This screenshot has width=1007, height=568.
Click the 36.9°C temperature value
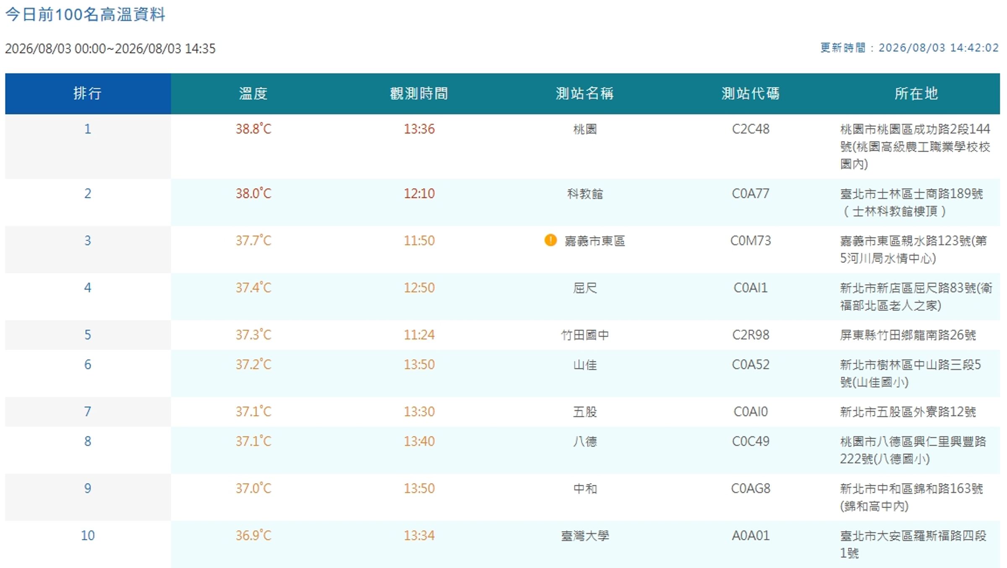[x=253, y=535]
